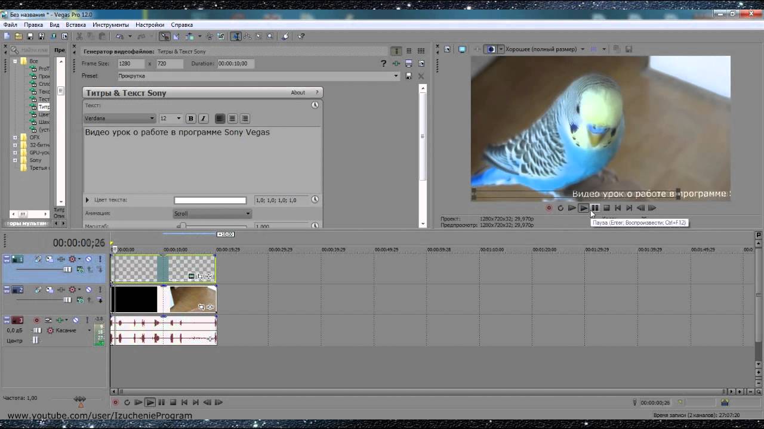Click timeline Record button at bottom
764x429 pixels.
pos(116,402)
